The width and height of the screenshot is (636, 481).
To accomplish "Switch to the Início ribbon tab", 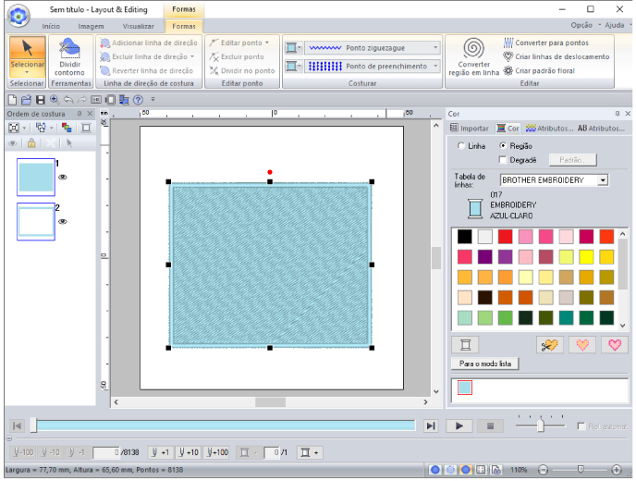I will pos(51,27).
